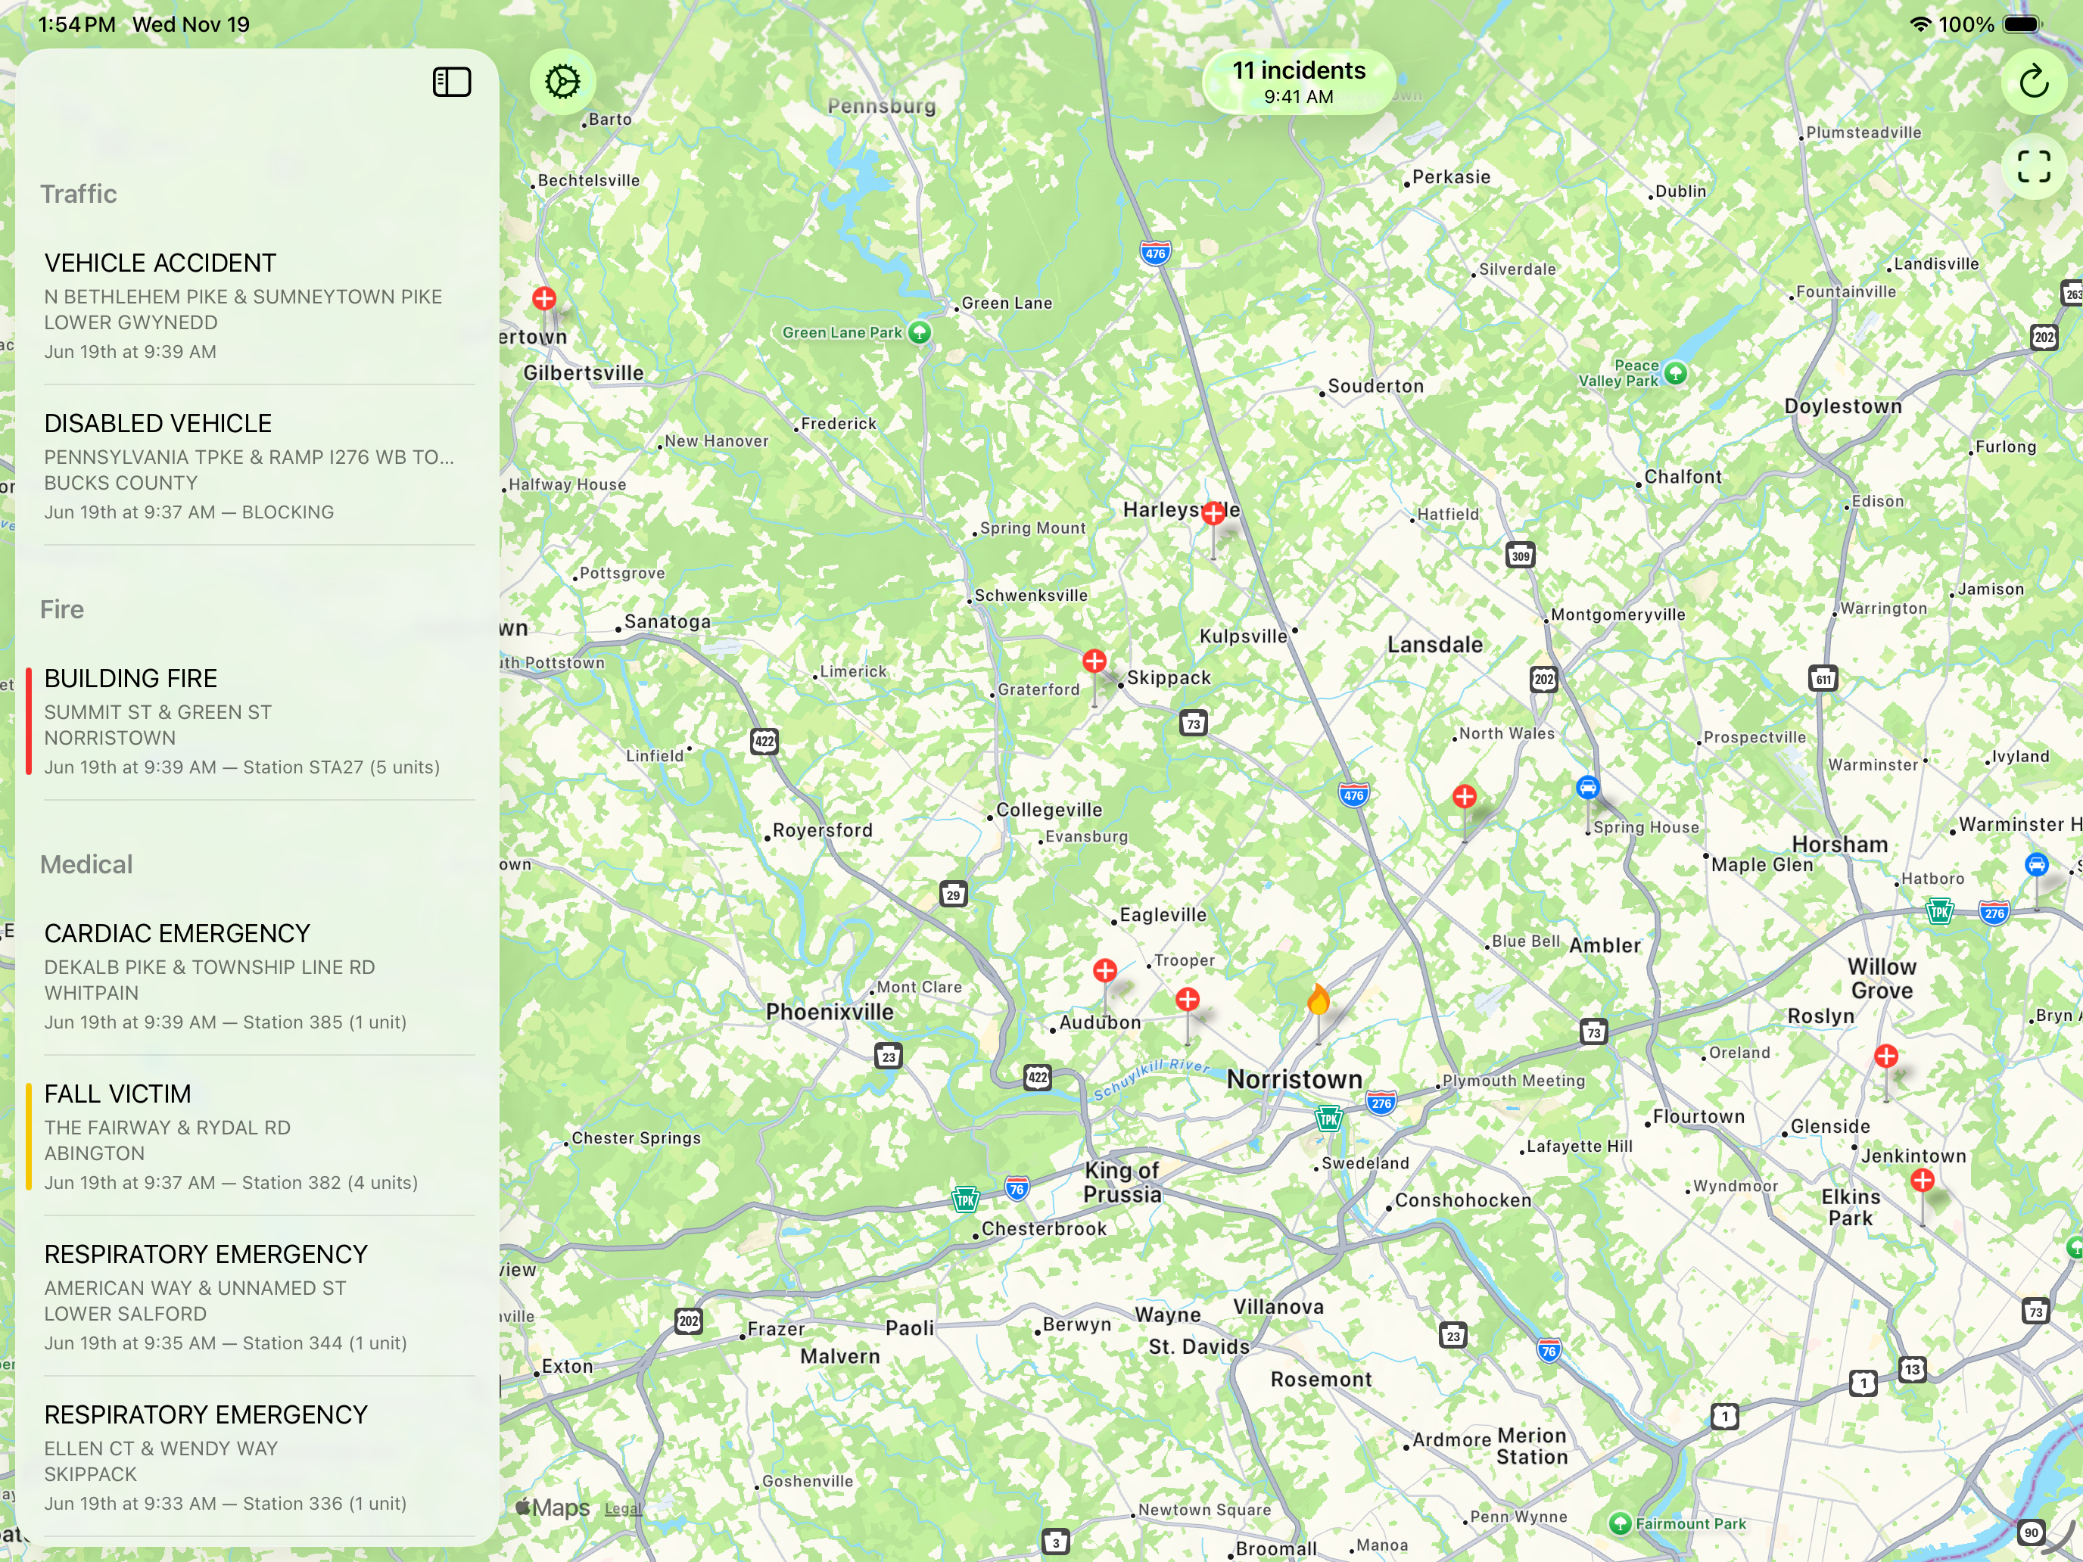Select the fire flame marker near Norristown

pos(1319,1000)
